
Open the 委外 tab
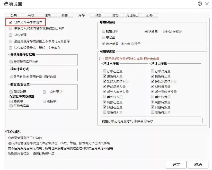149,15
